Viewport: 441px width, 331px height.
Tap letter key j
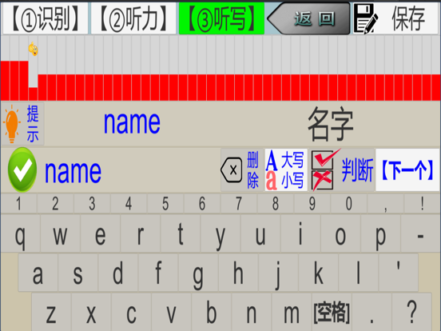278,273
